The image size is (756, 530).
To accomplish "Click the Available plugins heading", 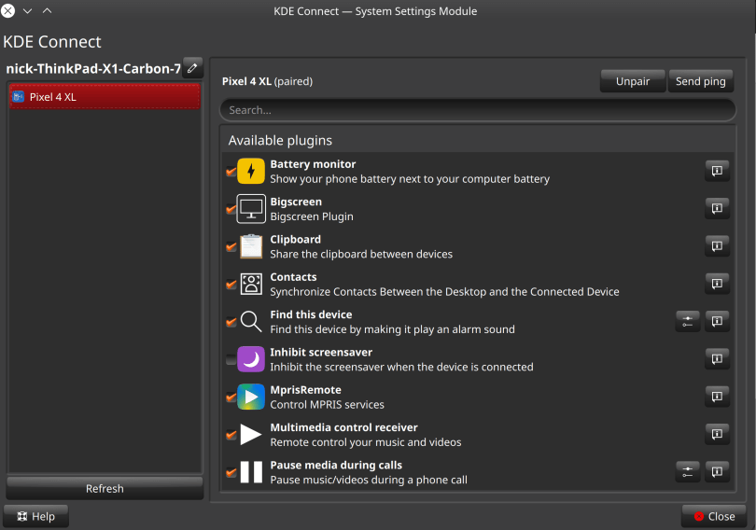I will click(x=280, y=141).
